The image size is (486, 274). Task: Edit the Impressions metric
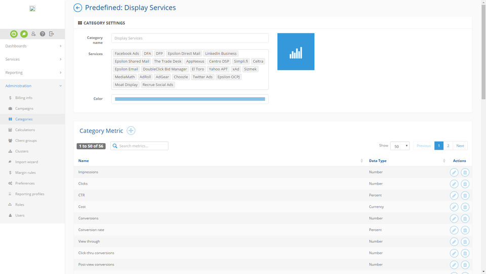(454, 172)
